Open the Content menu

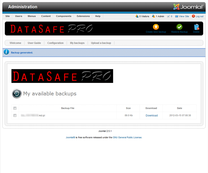(x=46, y=16)
